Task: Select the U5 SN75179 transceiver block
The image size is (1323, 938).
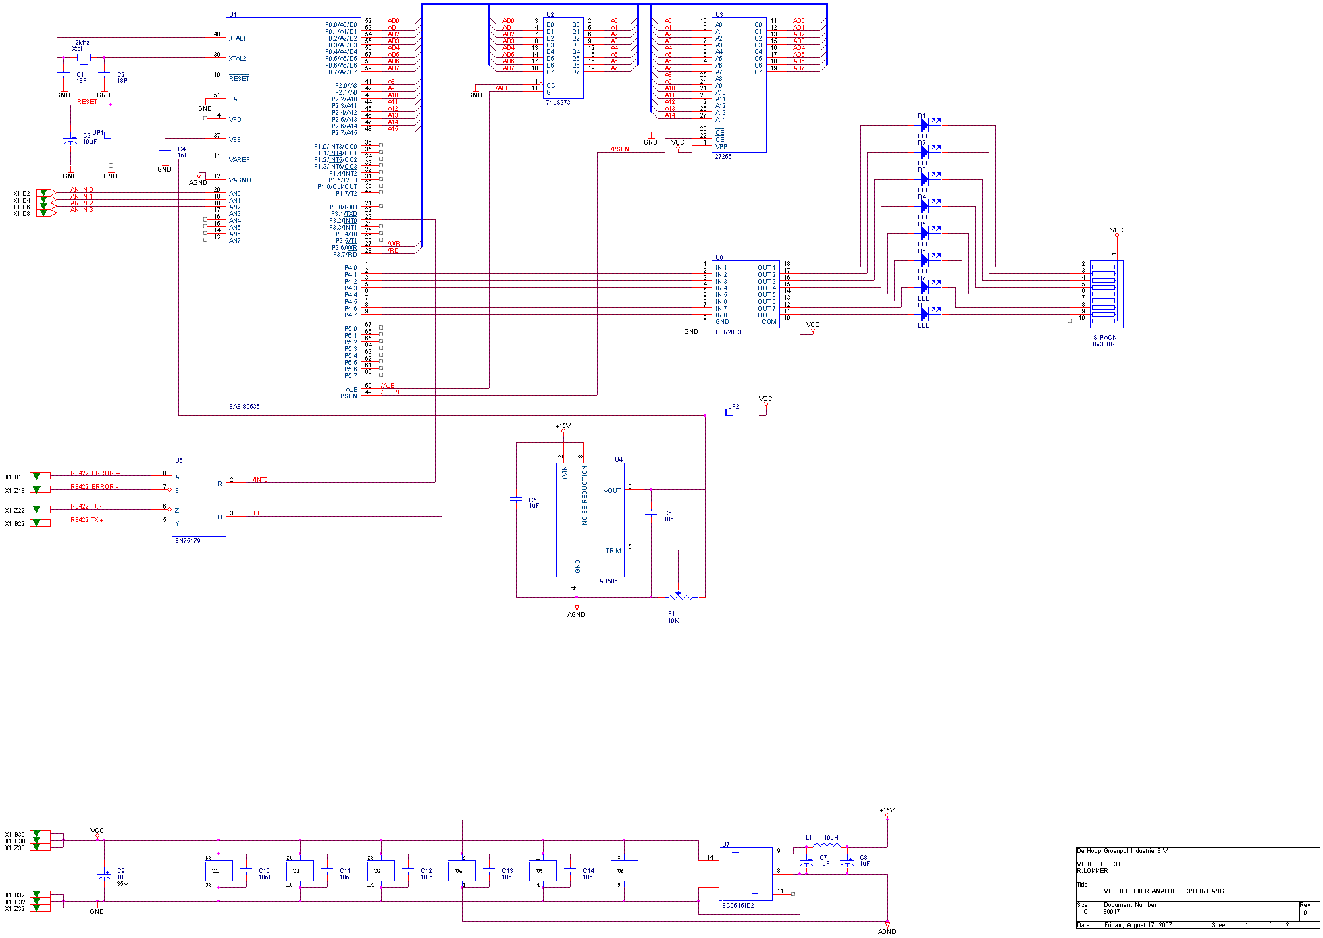Action: tap(199, 500)
